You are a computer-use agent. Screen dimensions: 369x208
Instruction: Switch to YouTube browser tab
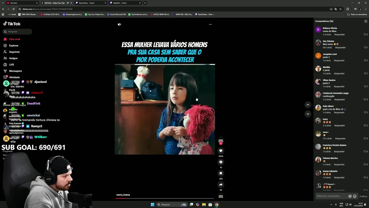22,3
